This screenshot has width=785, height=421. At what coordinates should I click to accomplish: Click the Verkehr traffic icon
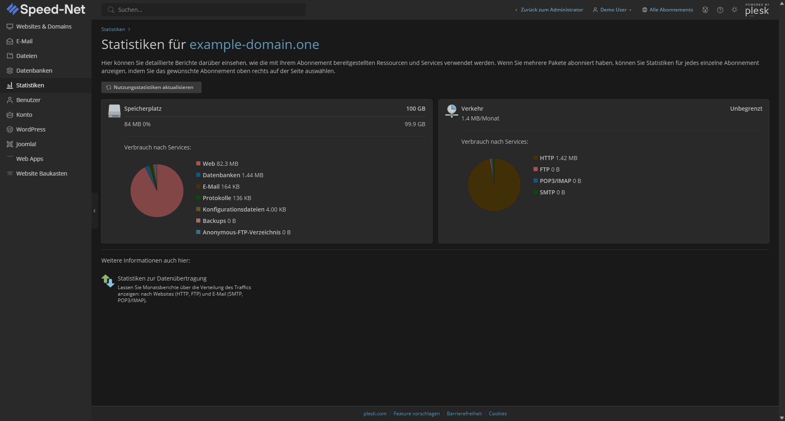point(452,111)
